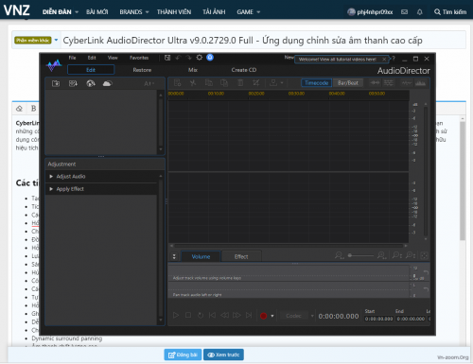Click the save project icon beside Favorites

coord(167,58)
